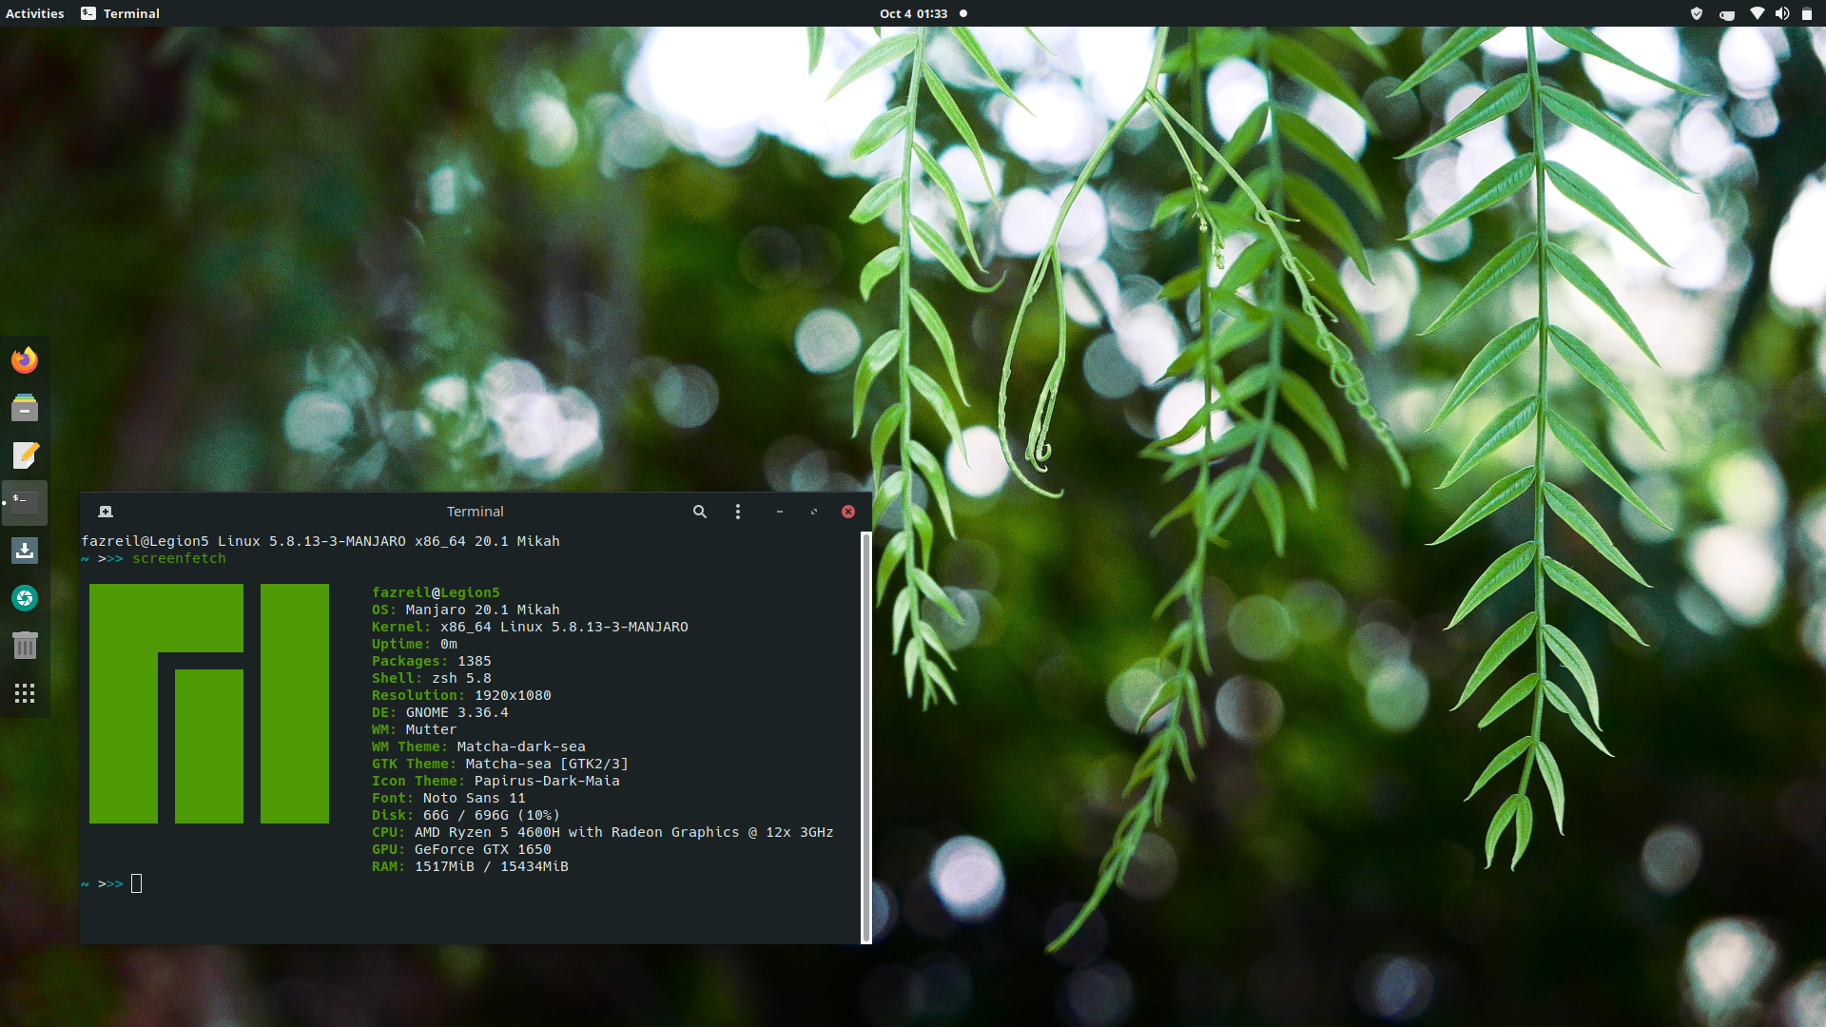Click the RAM value '1517MiB / 15434MiB'
Image resolution: width=1826 pixels, height=1027 pixels.
tap(492, 866)
